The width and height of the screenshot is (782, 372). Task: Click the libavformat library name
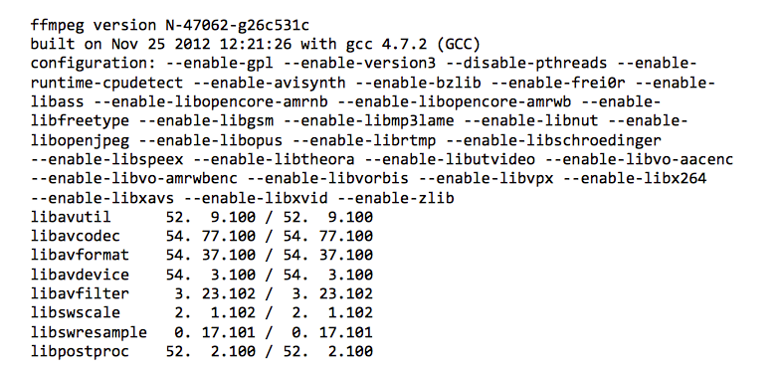point(80,255)
